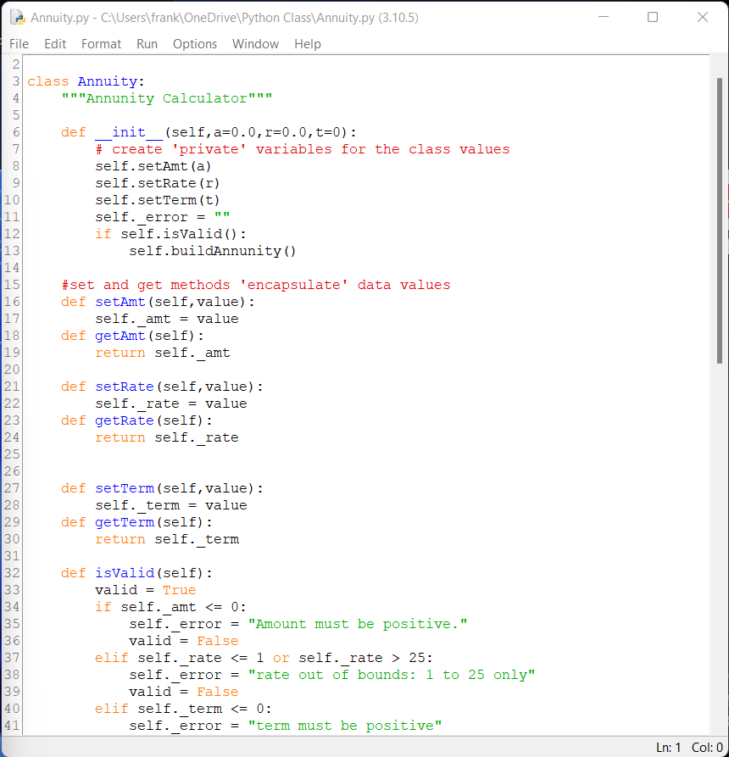Click line number 3 in the gutter
This screenshot has width=729, height=757.
pos(15,81)
